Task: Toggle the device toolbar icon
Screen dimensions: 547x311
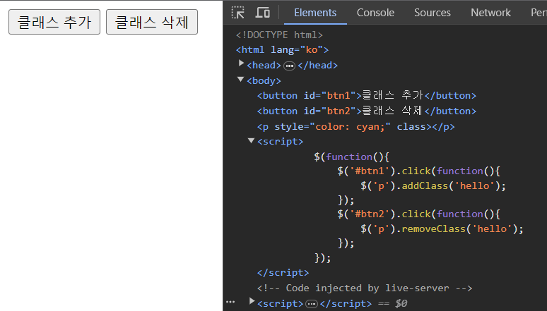Action: coord(263,13)
